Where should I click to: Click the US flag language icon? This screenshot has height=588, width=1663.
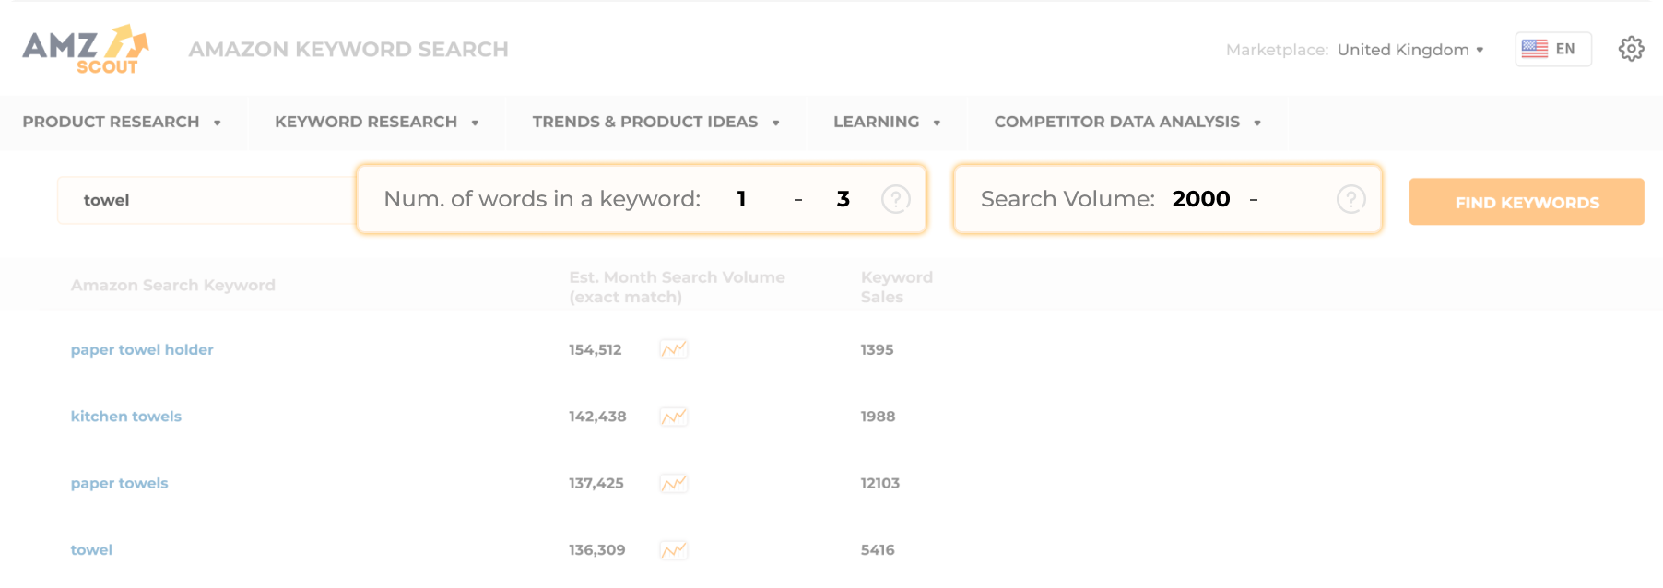(x=1535, y=48)
